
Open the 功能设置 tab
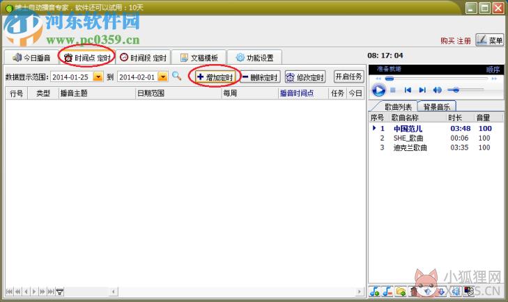click(x=254, y=58)
